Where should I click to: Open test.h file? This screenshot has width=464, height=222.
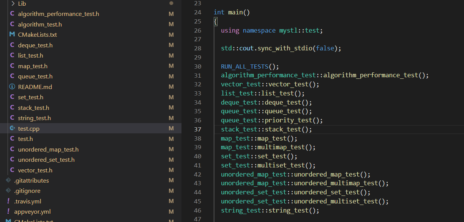[x=25, y=139]
